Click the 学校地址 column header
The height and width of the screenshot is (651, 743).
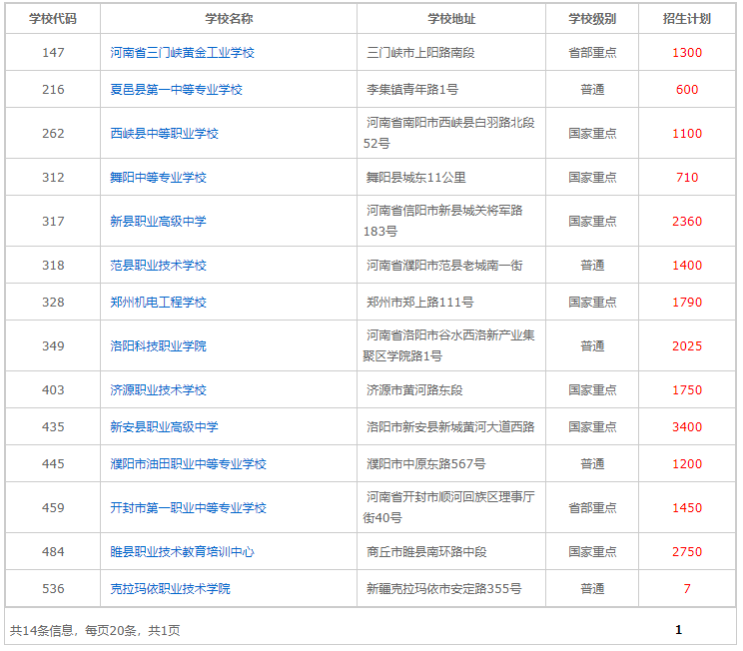coord(451,19)
